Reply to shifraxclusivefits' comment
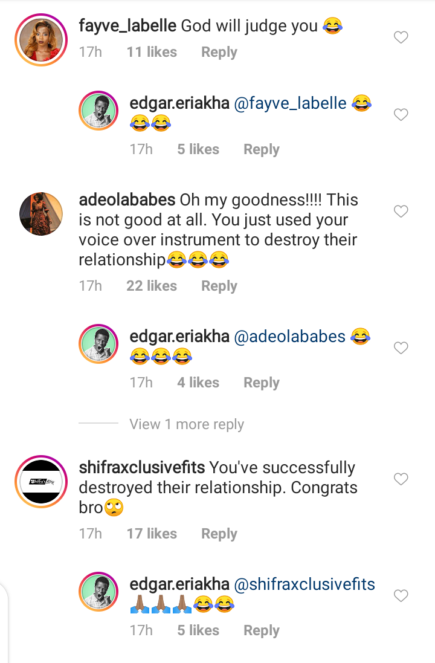This screenshot has height=663, width=435. (219, 534)
